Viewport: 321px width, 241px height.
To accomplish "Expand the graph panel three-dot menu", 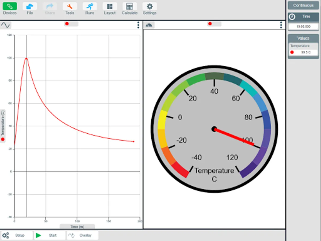I will click(138, 25).
